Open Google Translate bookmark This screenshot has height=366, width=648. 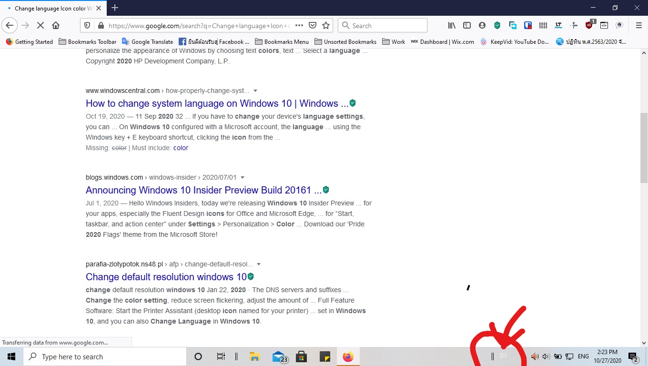pos(148,41)
